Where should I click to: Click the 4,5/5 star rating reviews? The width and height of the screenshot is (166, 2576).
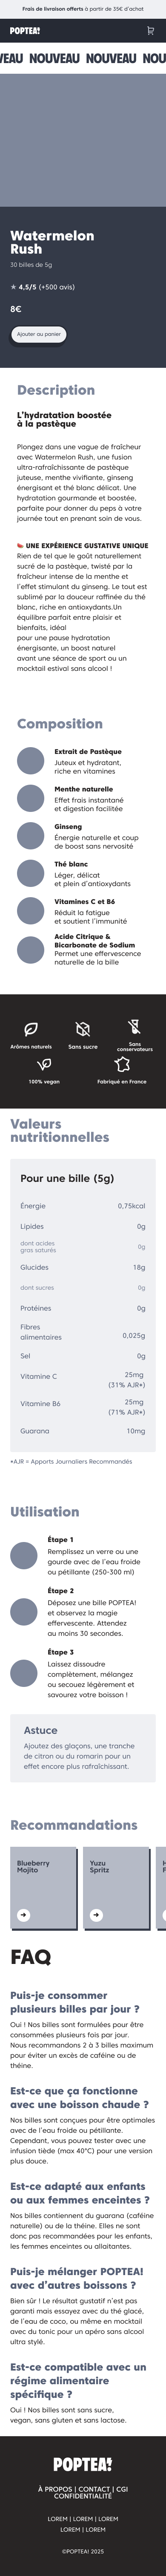pyautogui.click(x=42, y=287)
